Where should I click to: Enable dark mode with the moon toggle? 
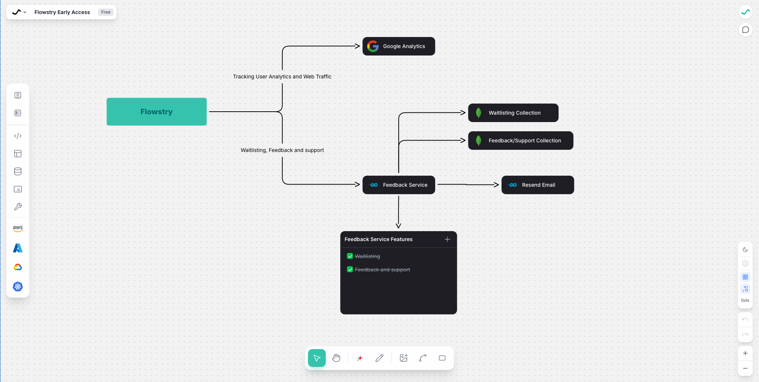pyautogui.click(x=745, y=249)
